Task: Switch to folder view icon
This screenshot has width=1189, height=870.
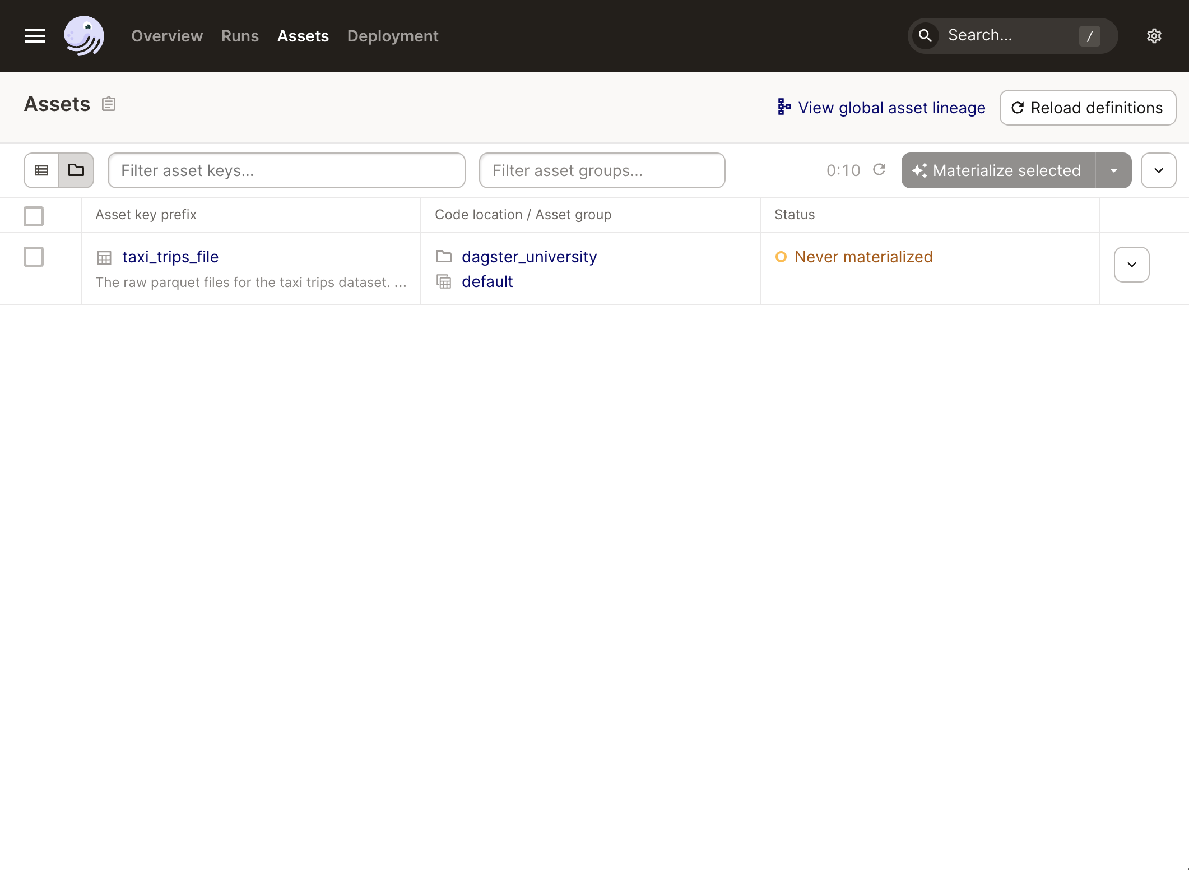Action: (76, 170)
